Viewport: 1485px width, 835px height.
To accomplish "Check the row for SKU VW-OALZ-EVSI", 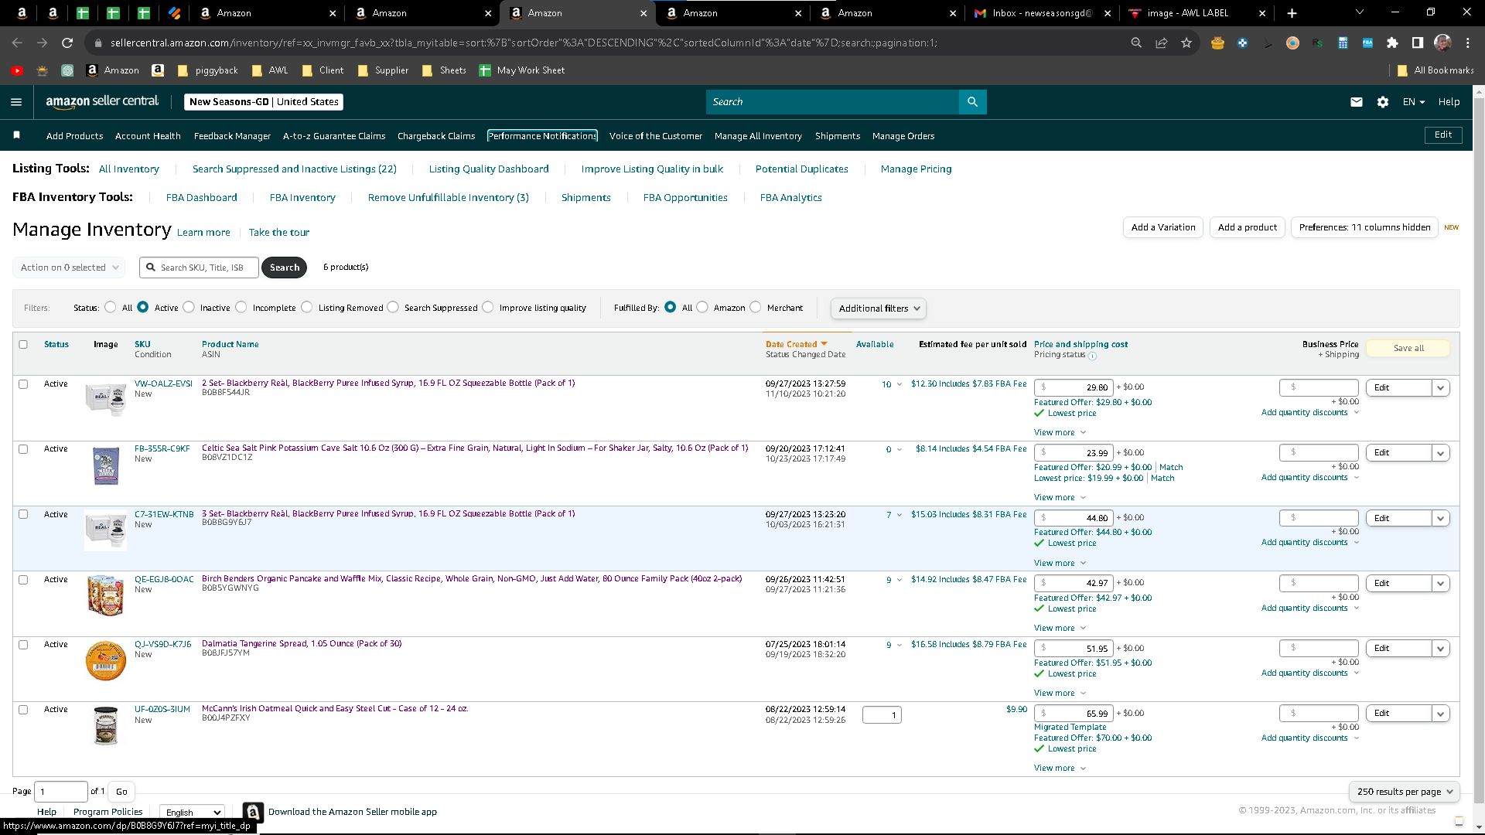I will point(23,384).
